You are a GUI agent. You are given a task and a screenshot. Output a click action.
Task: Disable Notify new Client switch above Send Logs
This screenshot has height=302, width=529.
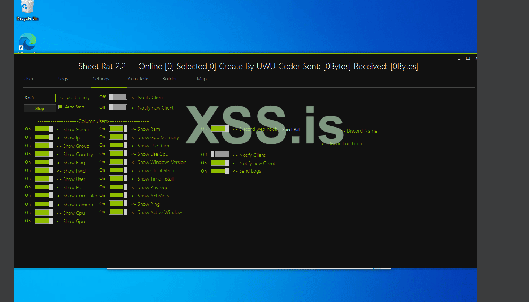coord(220,163)
